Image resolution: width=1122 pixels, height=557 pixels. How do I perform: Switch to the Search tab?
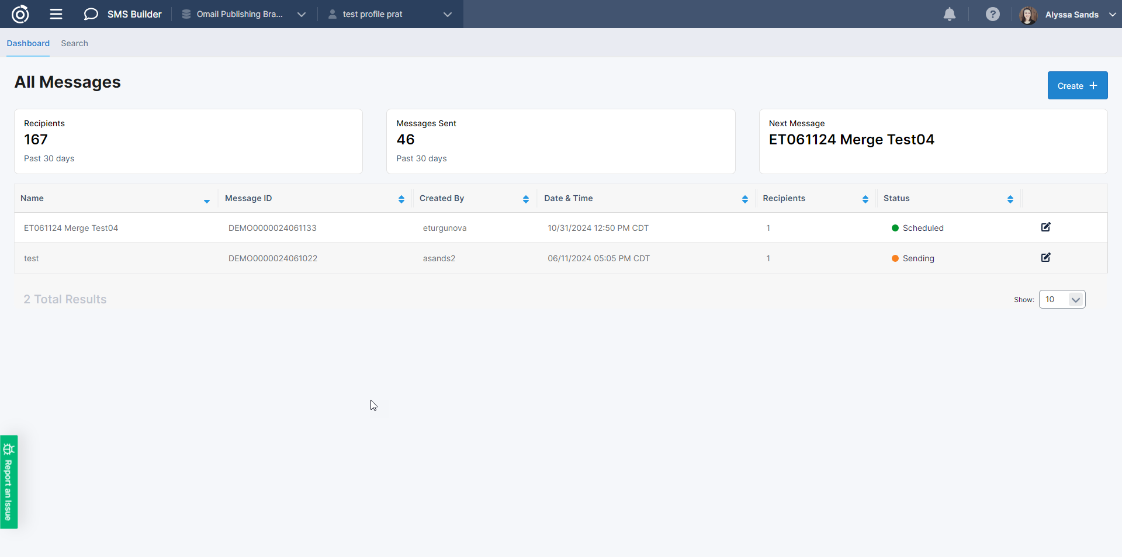pos(74,43)
